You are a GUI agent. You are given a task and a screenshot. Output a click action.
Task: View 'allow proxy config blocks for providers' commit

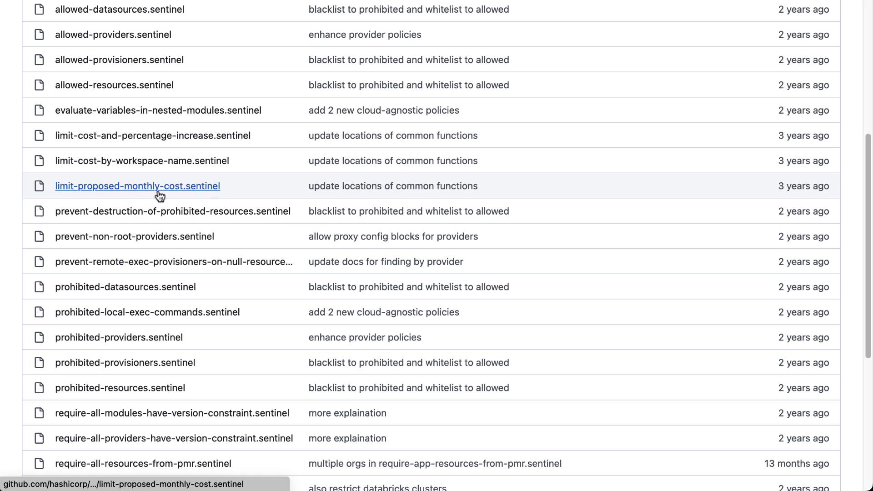pyautogui.click(x=393, y=236)
